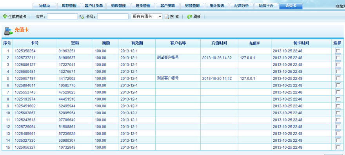Select the checkbox for card 1025451602

point(338,106)
